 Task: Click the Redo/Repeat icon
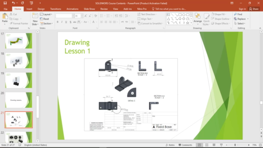[22, 3]
